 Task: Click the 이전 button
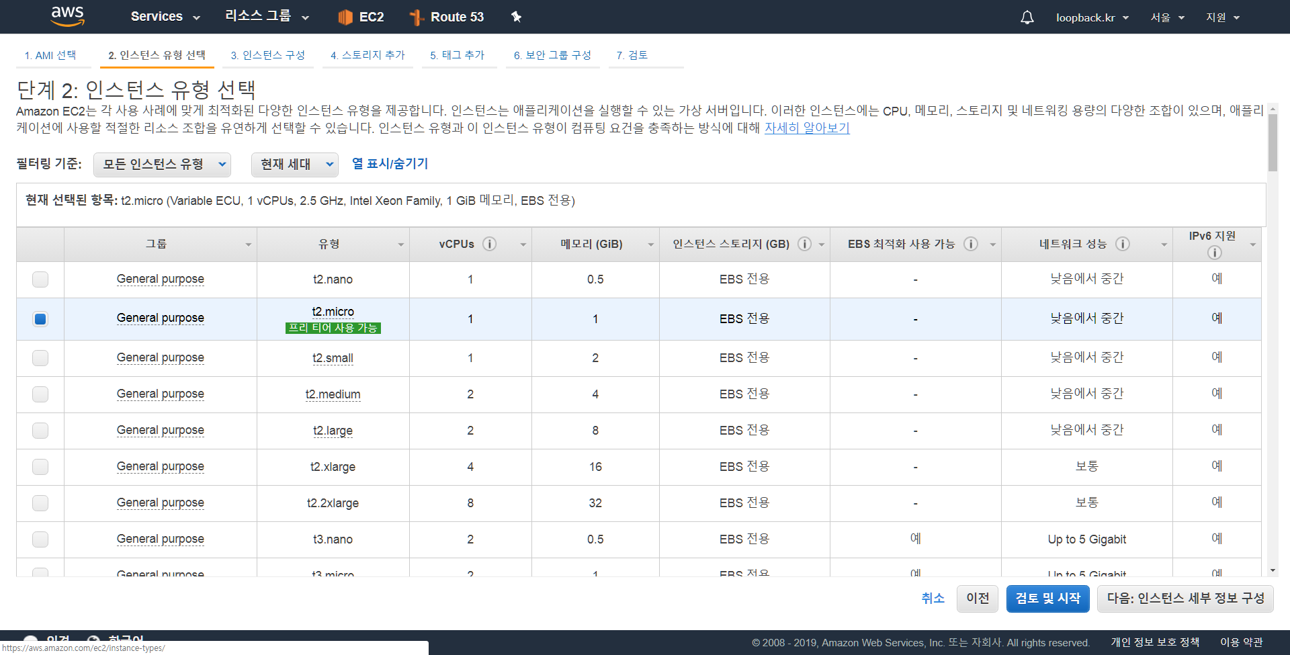978,599
